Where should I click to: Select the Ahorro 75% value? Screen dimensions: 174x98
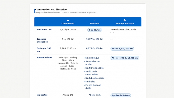click(95, 95)
